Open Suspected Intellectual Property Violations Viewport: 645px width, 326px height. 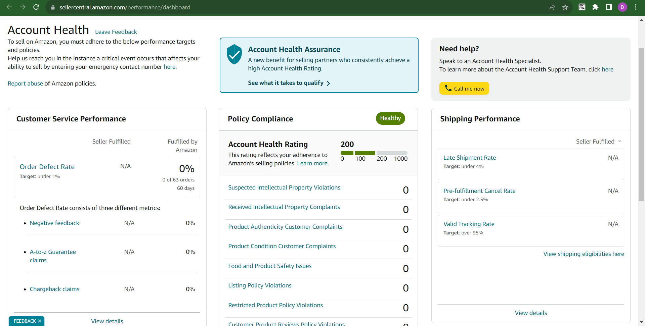pyautogui.click(x=284, y=187)
